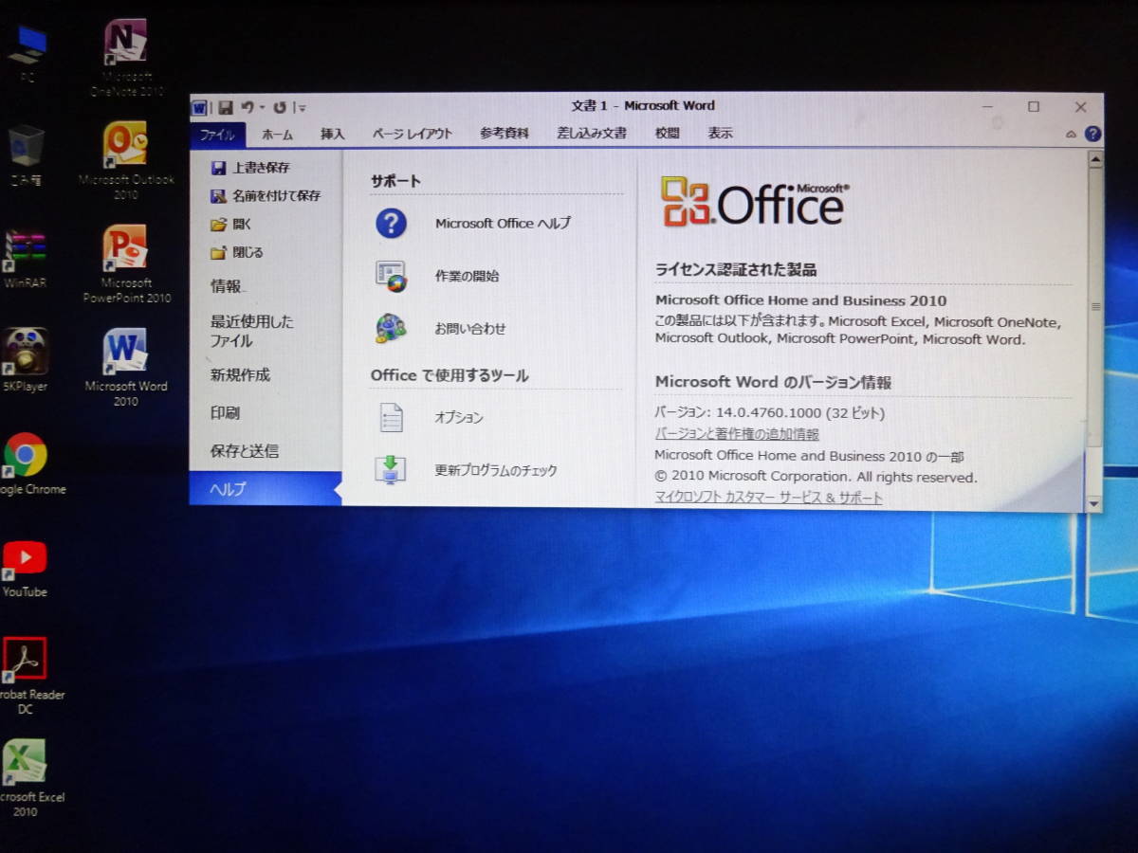1138x853 pixels.
Task: Open the バージョンと著作権の追加情報 link
Action: tap(737, 434)
